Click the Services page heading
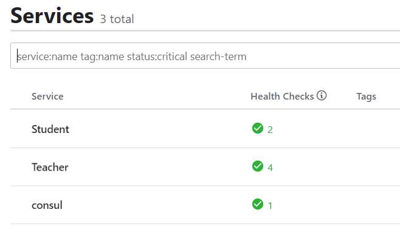This screenshot has height=235, width=400. [52, 16]
